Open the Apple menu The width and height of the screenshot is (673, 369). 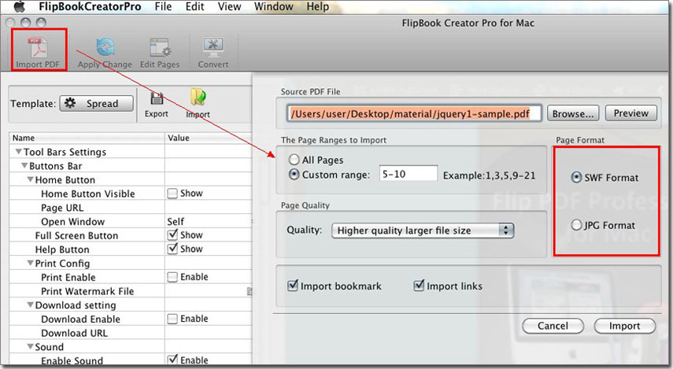pos(19,6)
